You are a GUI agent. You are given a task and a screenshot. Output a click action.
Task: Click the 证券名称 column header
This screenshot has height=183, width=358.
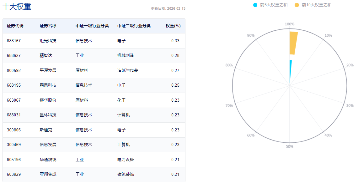48,26
